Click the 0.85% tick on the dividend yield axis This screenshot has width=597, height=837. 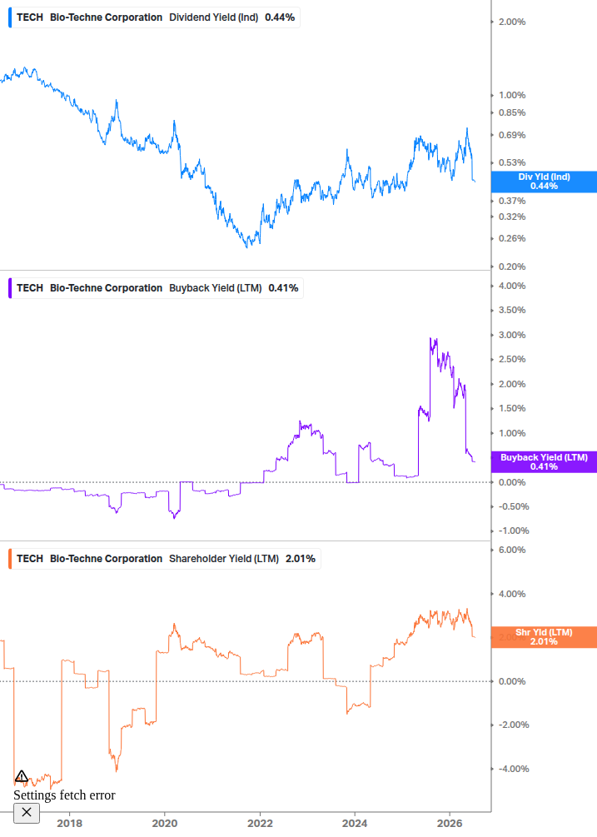pos(512,112)
